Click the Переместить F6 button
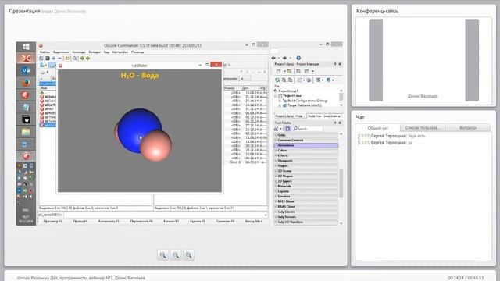The width and height of the screenshot is (500, 281). point(141,221)
